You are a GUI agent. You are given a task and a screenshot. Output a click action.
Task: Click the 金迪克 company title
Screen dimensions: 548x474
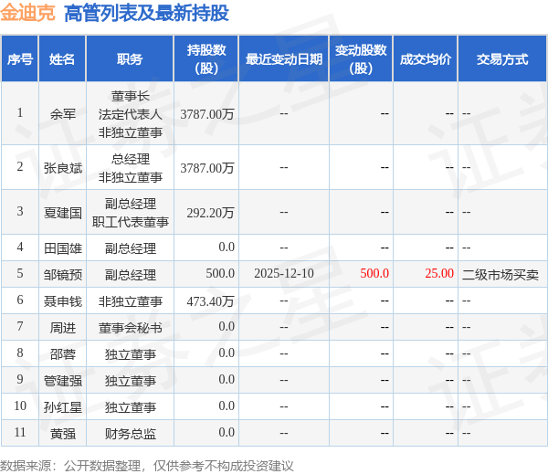pyautogui.click(x=27, y=13)
